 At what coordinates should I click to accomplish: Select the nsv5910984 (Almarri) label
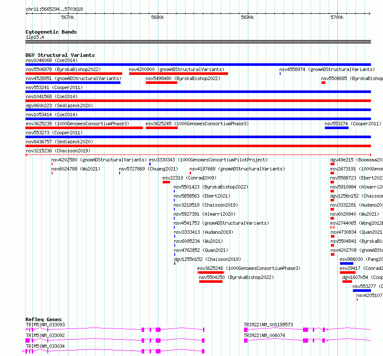pos(357,187)
